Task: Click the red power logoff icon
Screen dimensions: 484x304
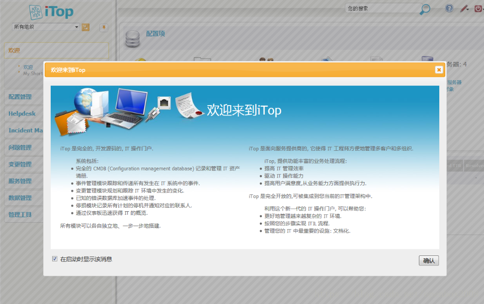Action: click(478, 8)
